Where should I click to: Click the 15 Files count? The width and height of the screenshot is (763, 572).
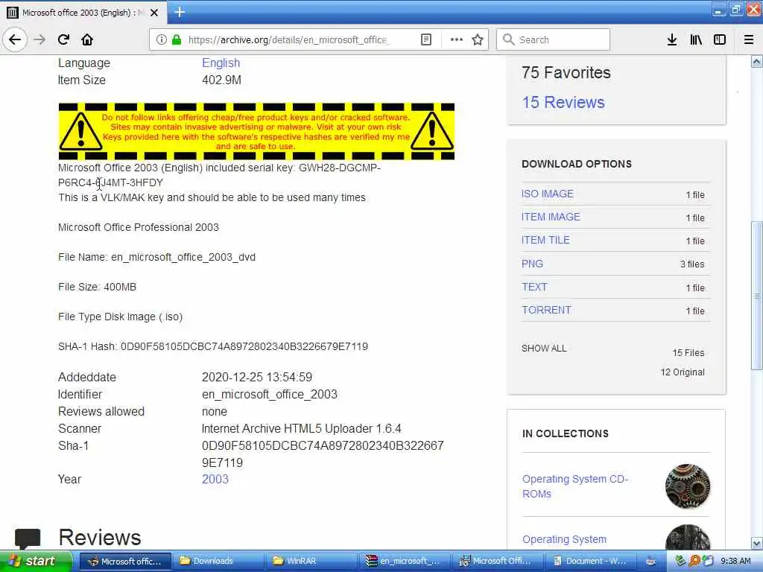(x=688, y=352)
